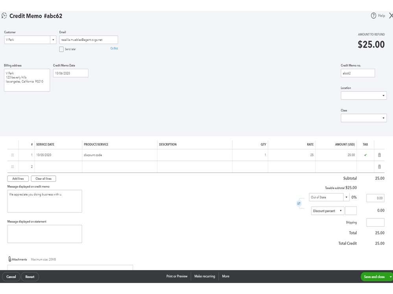Select Make recurring in footer bar
The height and width of the screenshot is (294, 393).
coord(205,276)
